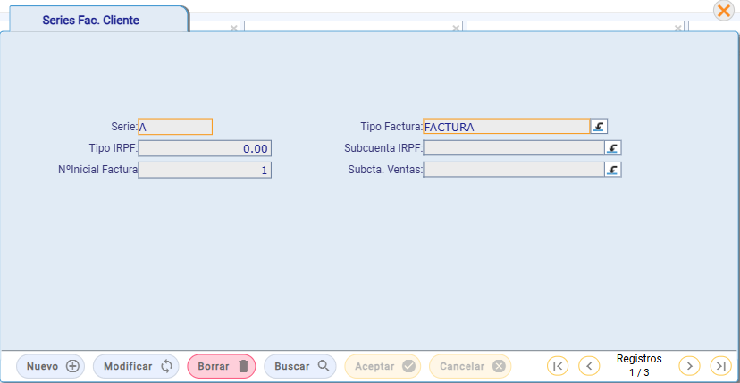Close the window with the orange X
This screenshot has width=740, height=383.
(724, 11)
